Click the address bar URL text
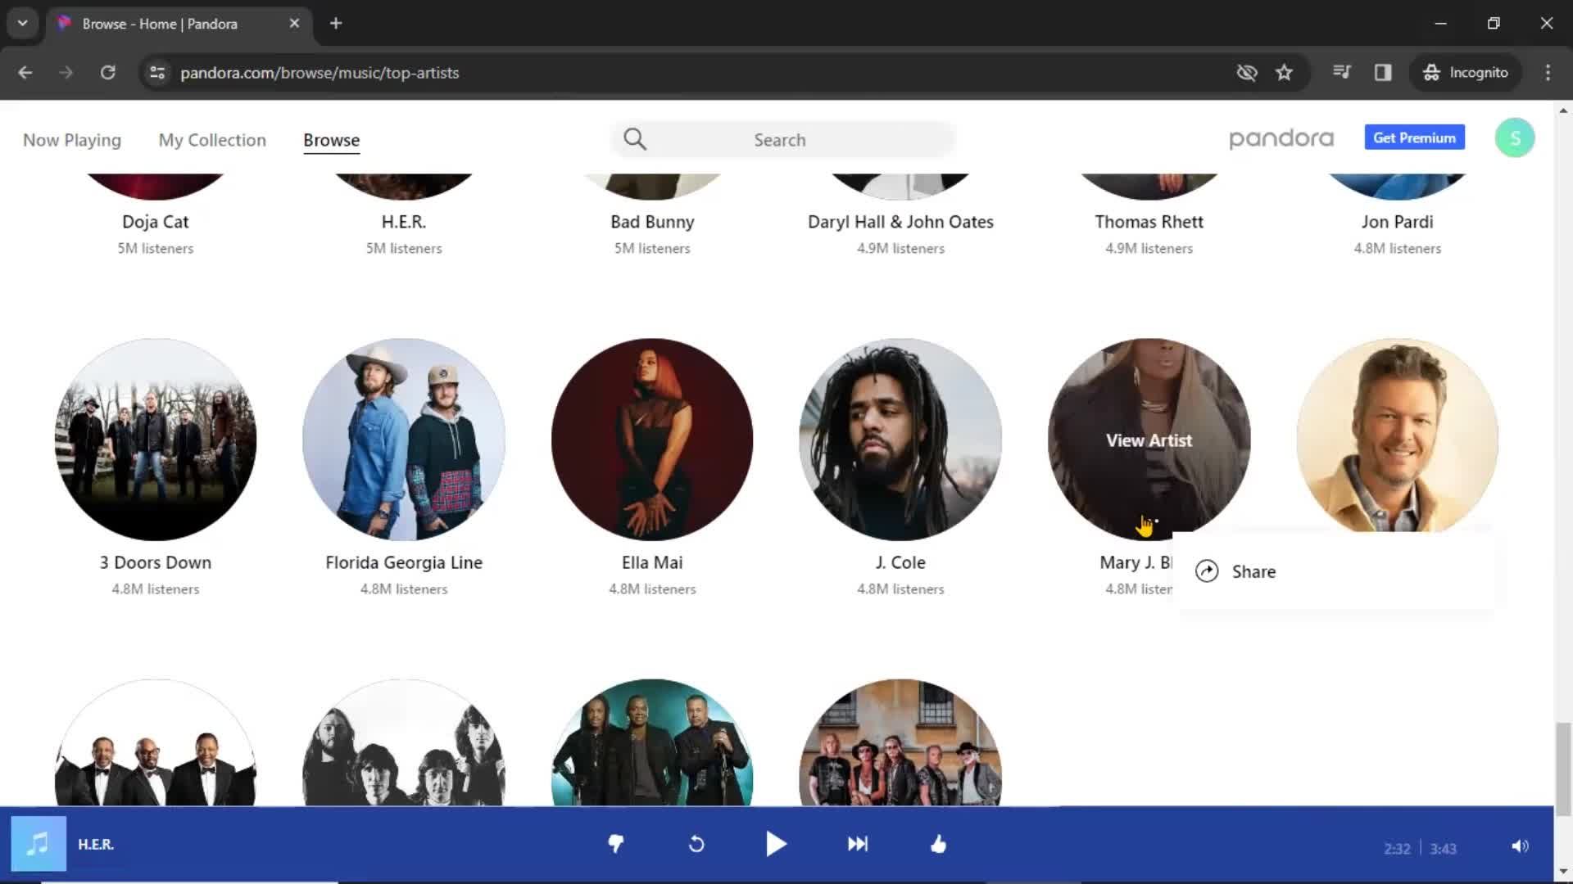 click(x=320, y=73)
